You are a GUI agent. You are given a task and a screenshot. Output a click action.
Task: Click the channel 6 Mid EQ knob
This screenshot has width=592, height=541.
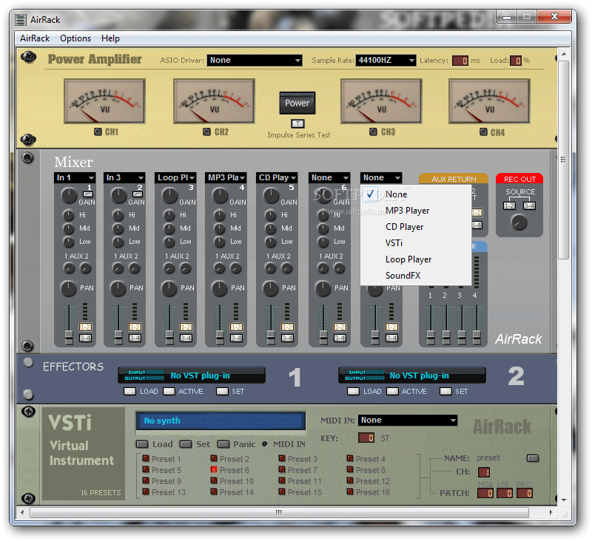(x=323, y=229)
